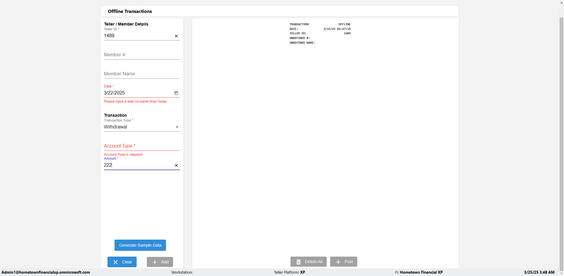Click the Add button
The height and width of the screenshot is (276, 564).
[160, 262]
